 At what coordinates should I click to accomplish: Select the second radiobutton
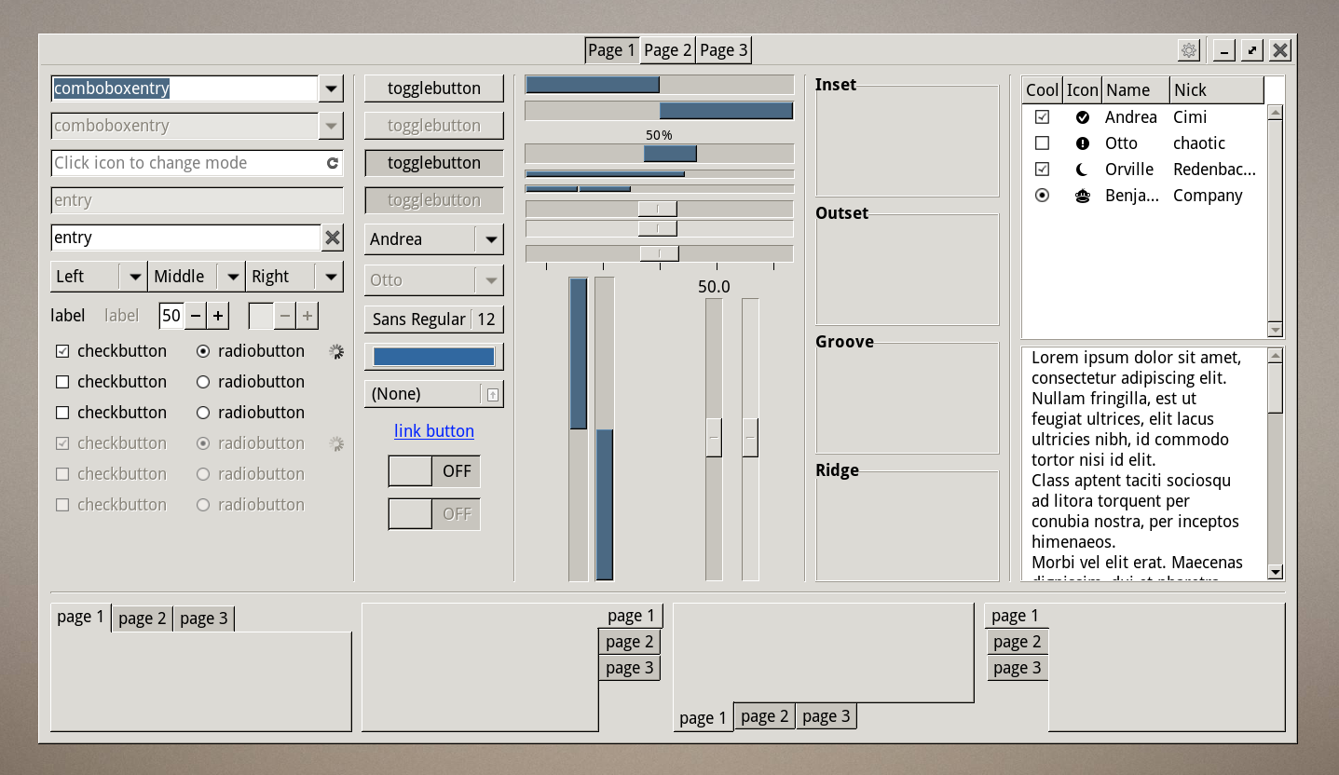[203, 382]
